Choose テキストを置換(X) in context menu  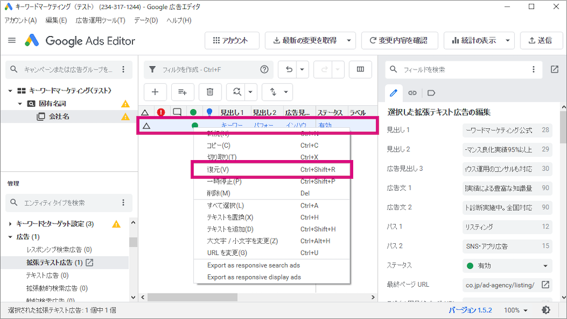[272, 217]
